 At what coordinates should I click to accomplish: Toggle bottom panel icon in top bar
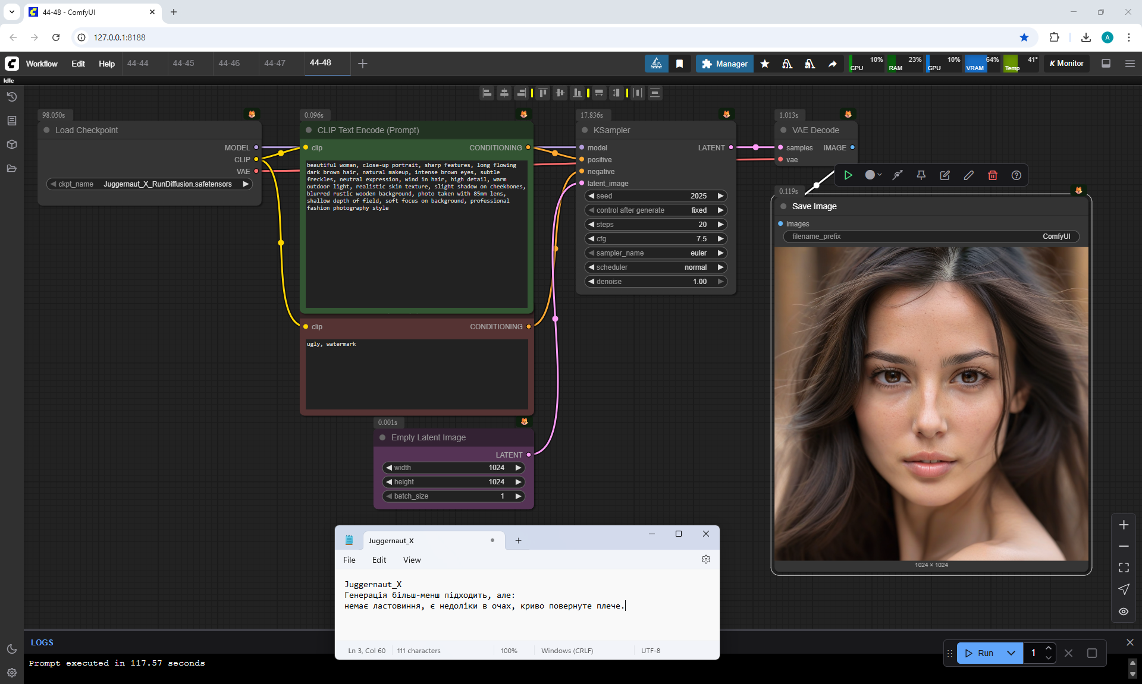point(1106,64)
